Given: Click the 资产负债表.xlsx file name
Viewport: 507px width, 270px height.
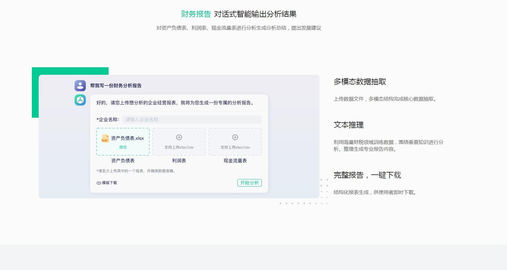Looking at the screenshot, I should click(127, 138).
